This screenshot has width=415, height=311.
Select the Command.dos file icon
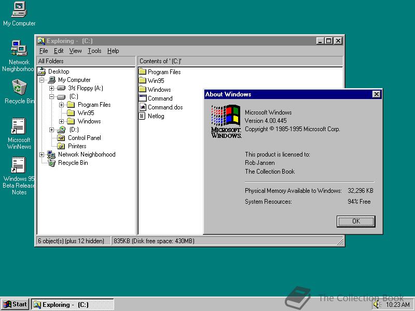(143, 107)
